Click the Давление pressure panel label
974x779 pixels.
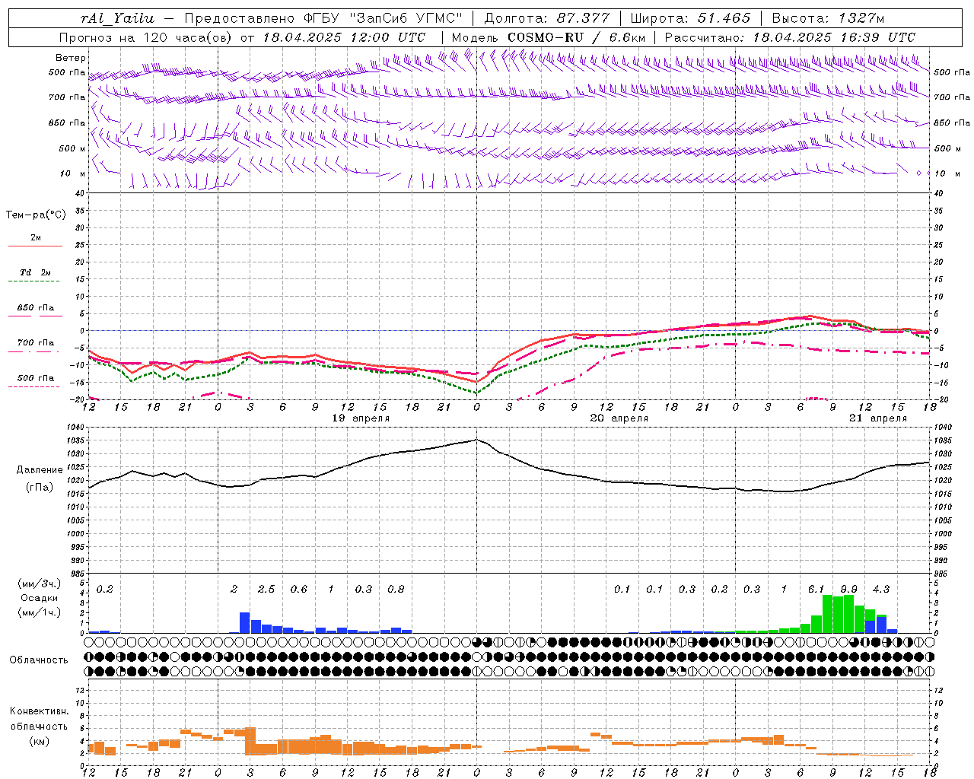40,470
